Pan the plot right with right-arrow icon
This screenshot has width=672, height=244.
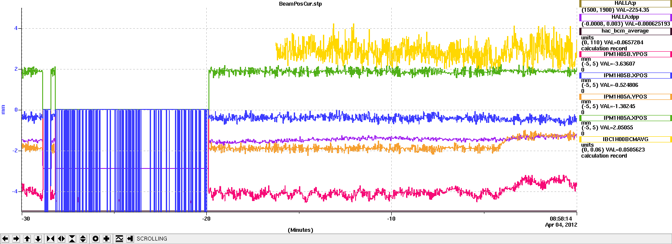pos(16,239)
